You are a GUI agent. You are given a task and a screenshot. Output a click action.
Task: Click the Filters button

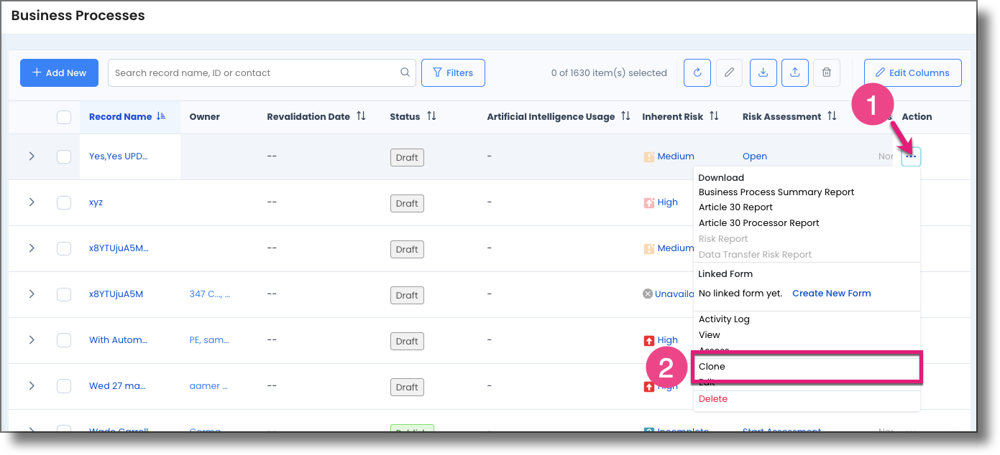coord(453,72)
